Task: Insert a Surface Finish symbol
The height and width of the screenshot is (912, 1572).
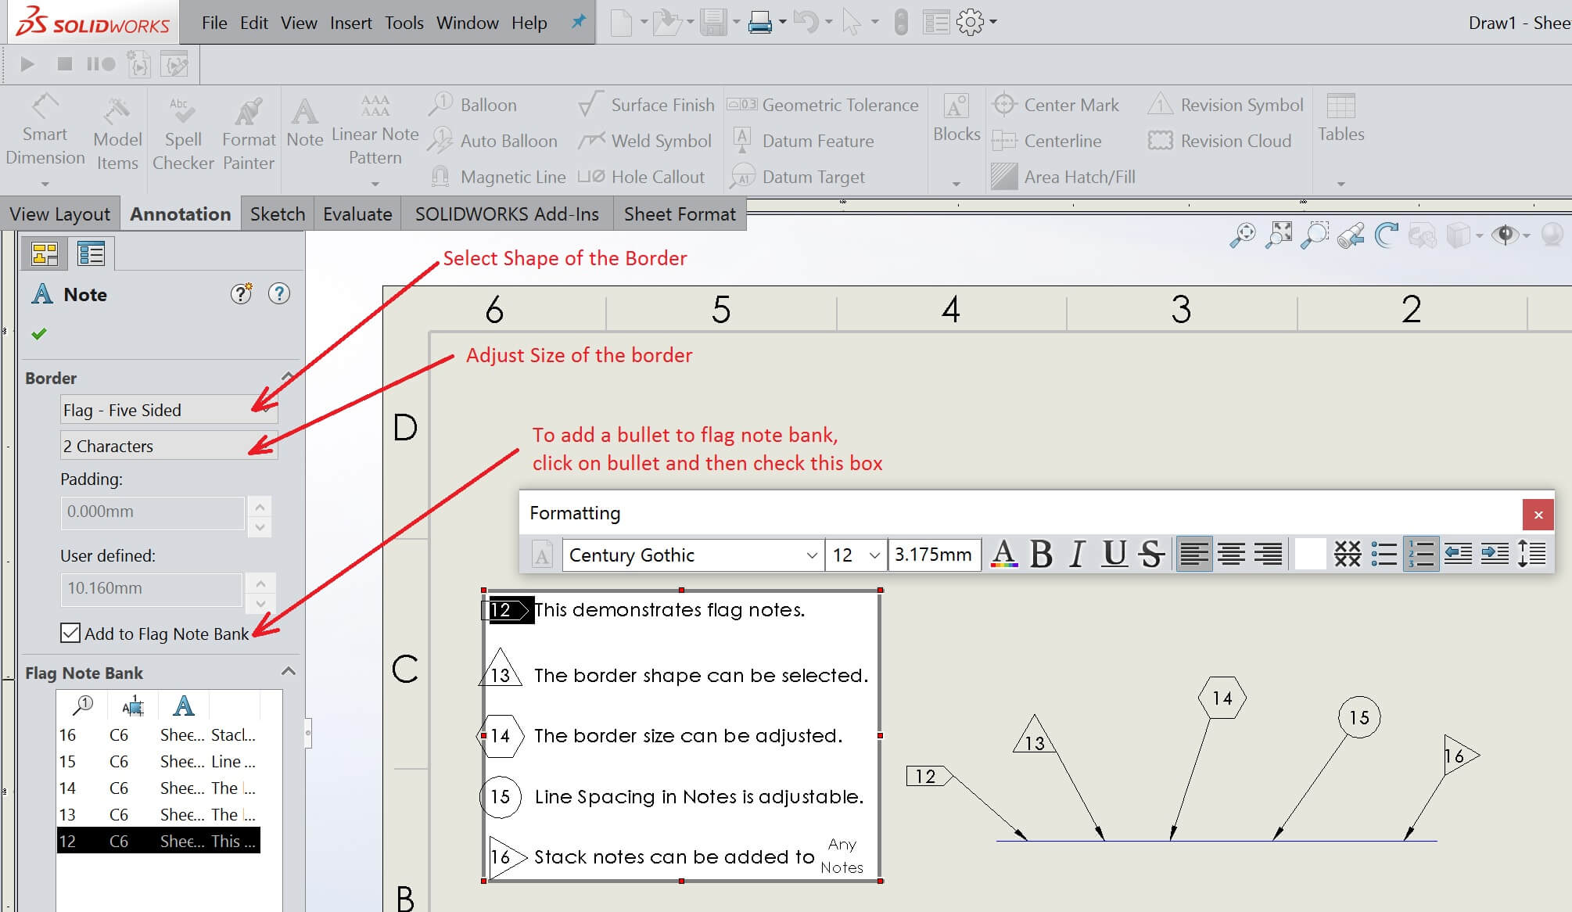Action: point(646,105)
